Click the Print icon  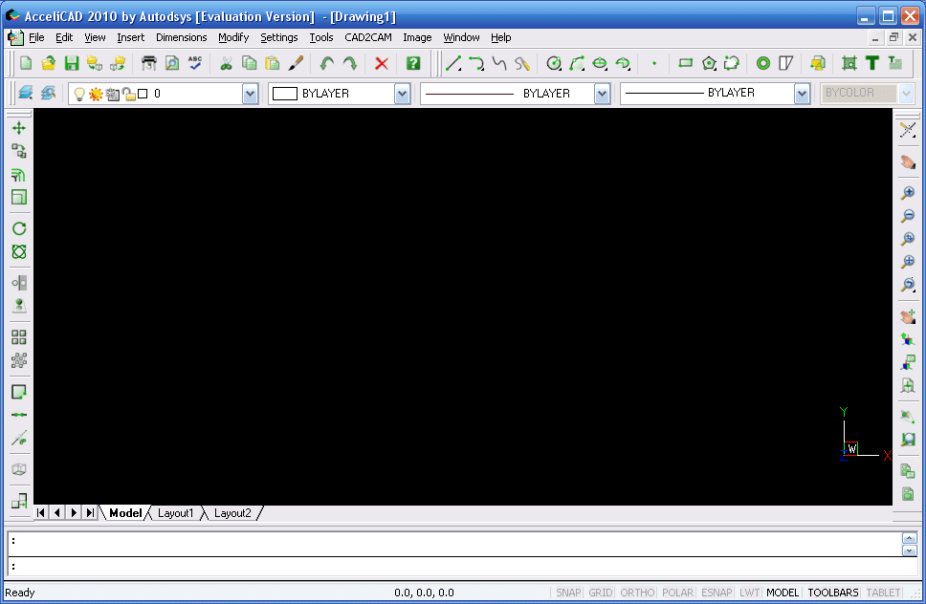pyautogui.click(x=149, y=63)
